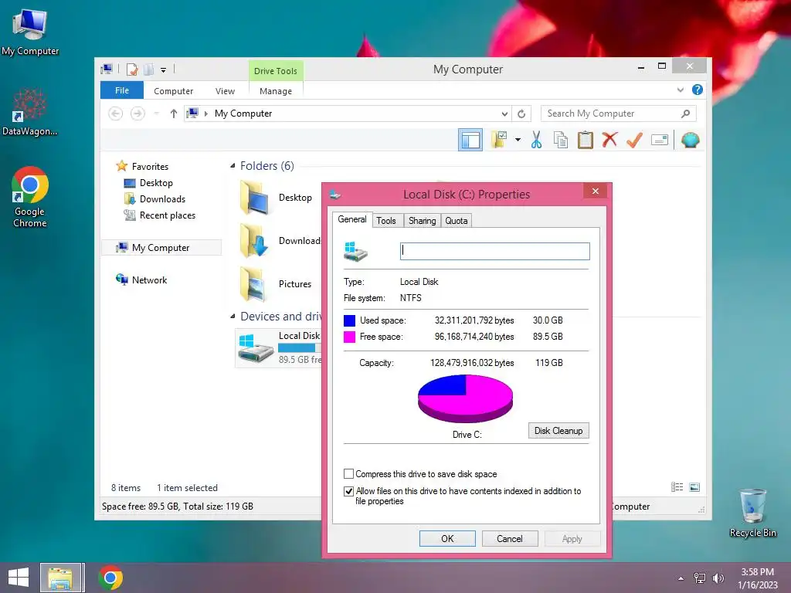Open the recent locations dropdown arrow
The width and height of the screenshot is (791, 593).
(x=156, y=114)
